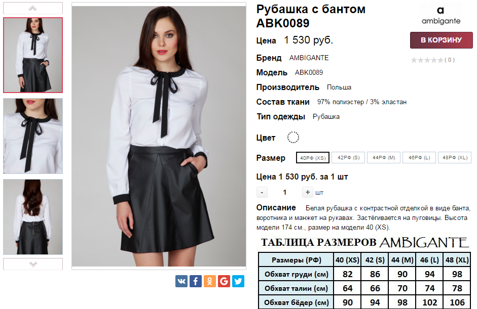This screenshot has width=477, height=309.
Task: Pick size 46РФ (L)
Action: 419,158
